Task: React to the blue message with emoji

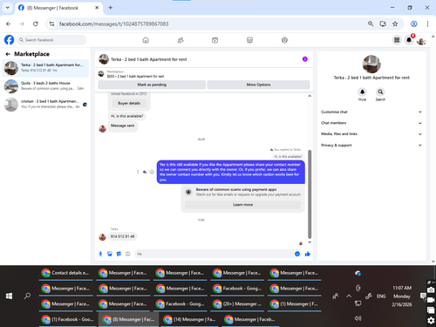Action: click(x=152, y=172)
